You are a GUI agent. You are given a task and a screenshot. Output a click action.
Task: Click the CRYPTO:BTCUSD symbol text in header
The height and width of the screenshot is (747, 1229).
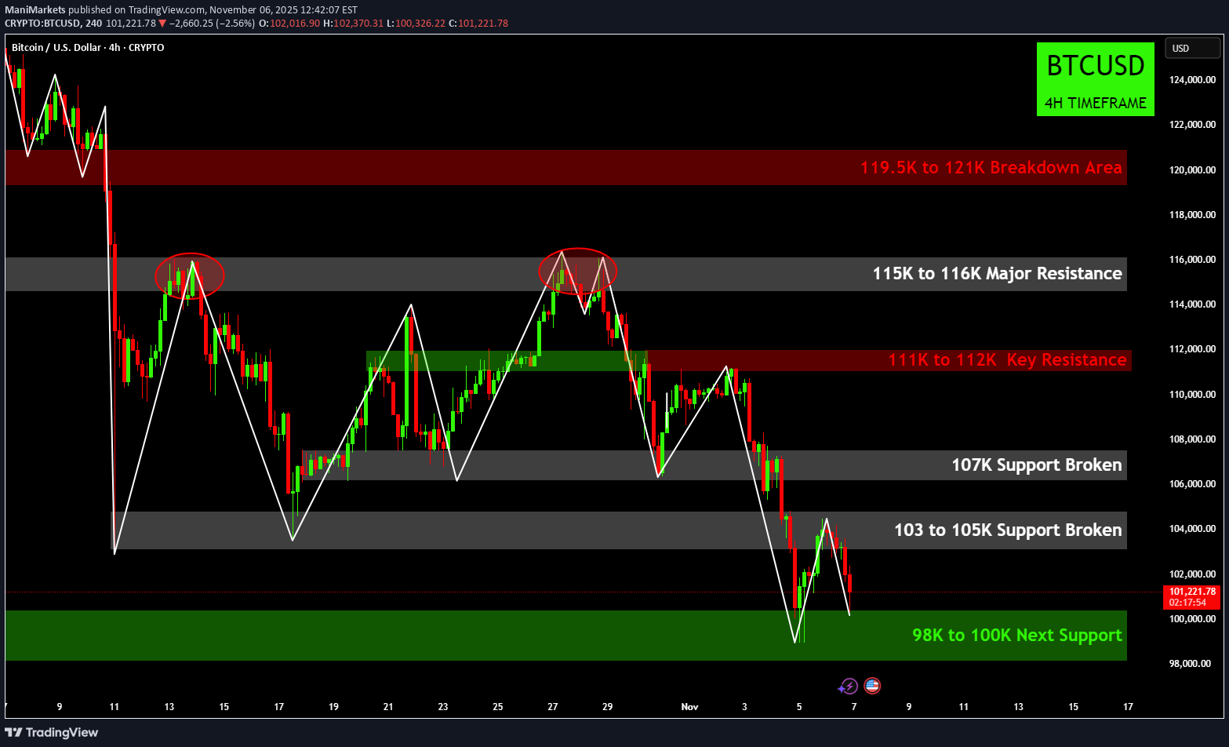42,24
